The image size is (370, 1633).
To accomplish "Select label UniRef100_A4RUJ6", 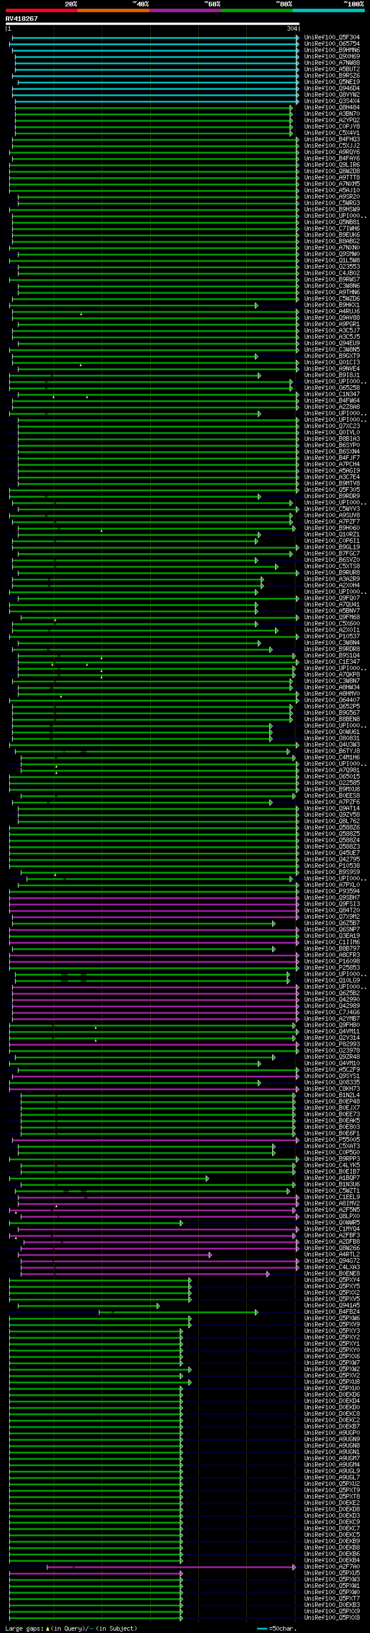I will (332, 312).
